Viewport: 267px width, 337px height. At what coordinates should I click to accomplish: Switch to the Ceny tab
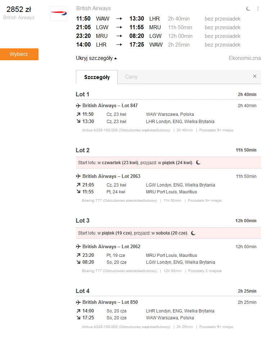pos(131,77)
